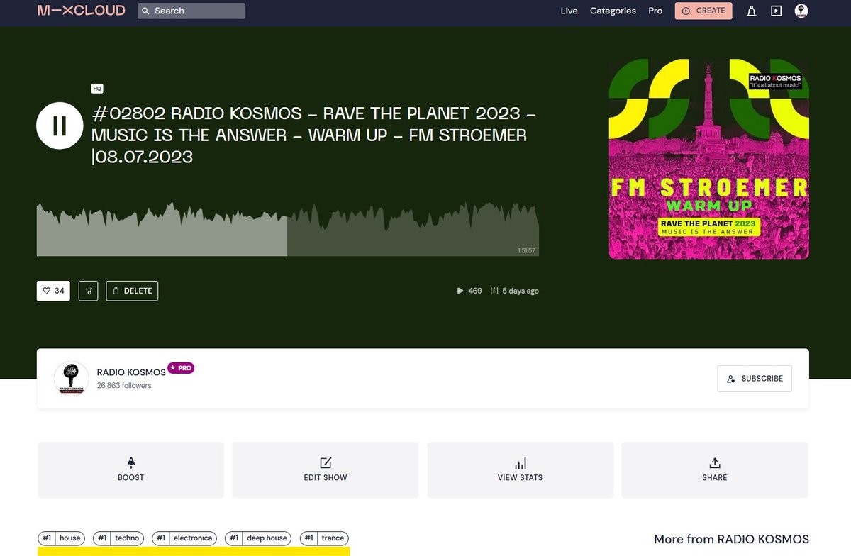Open the player queue icon in header
851x556 pixels.
tap(777, 11)
